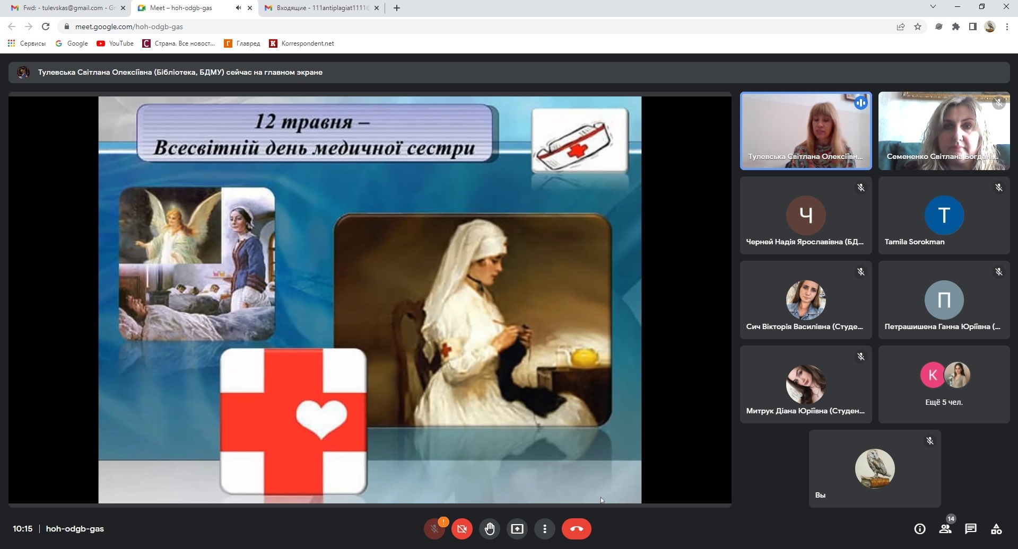Select Петрашишена Ганна participant tile
This screenshot has height=549, width=1018.
coord(944,299)
